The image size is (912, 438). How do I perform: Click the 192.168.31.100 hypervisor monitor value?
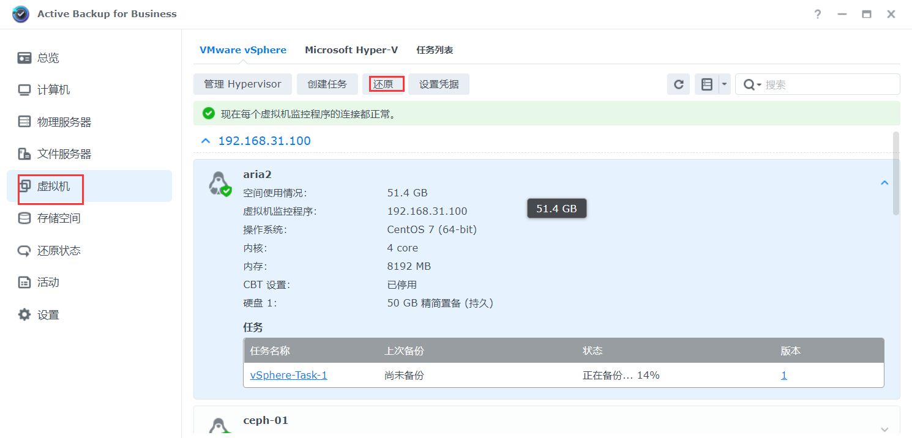pos(427,212)
